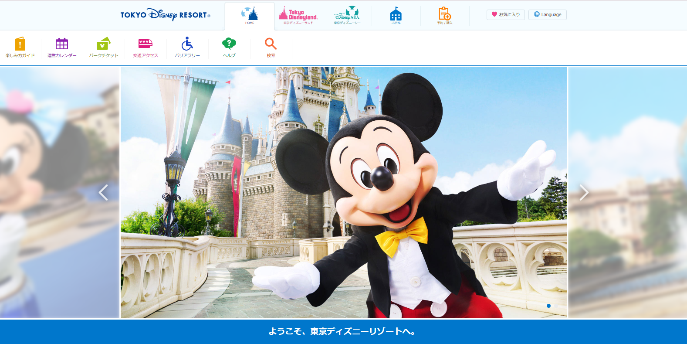
Task: Click the 検索 magnifying glass search icon
Action: 271,47
